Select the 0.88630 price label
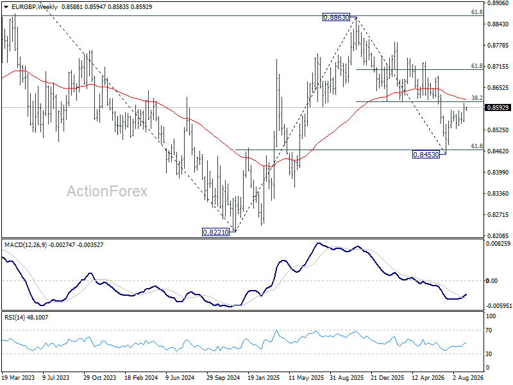This screenshot has height=385, width=513. (336, 17)
